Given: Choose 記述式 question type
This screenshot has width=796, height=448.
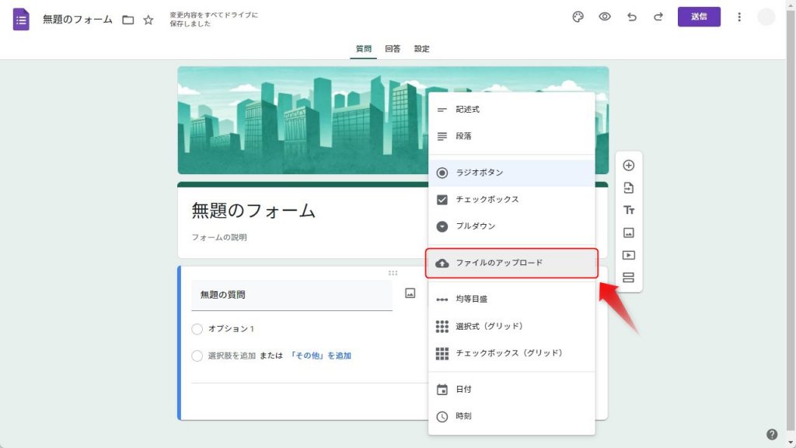Looking at the screenshot, I should [x=511, y=109].
